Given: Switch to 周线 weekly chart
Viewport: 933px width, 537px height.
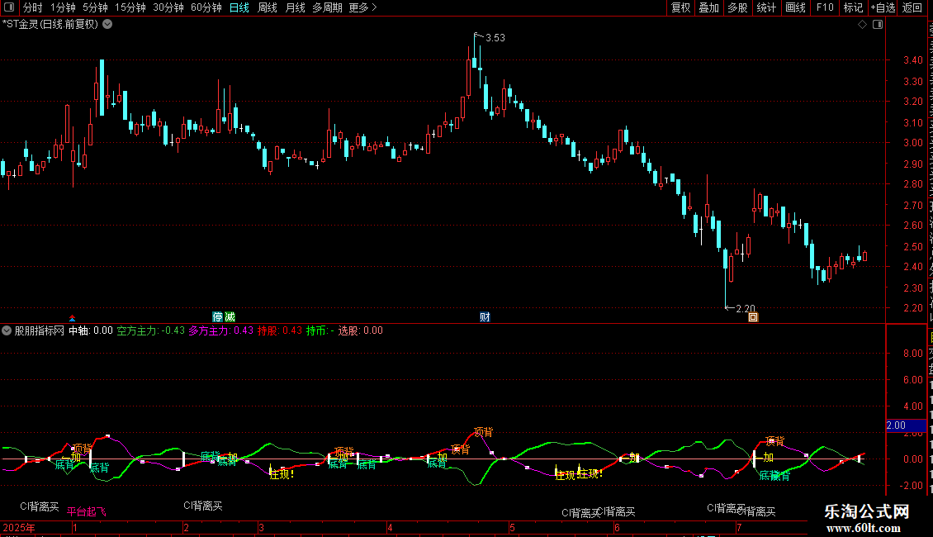Looking at the screenshot, I should [268, 7].
